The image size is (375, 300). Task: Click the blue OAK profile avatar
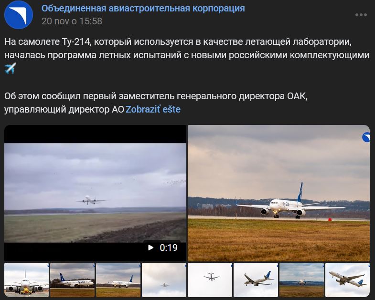(19, 15)
